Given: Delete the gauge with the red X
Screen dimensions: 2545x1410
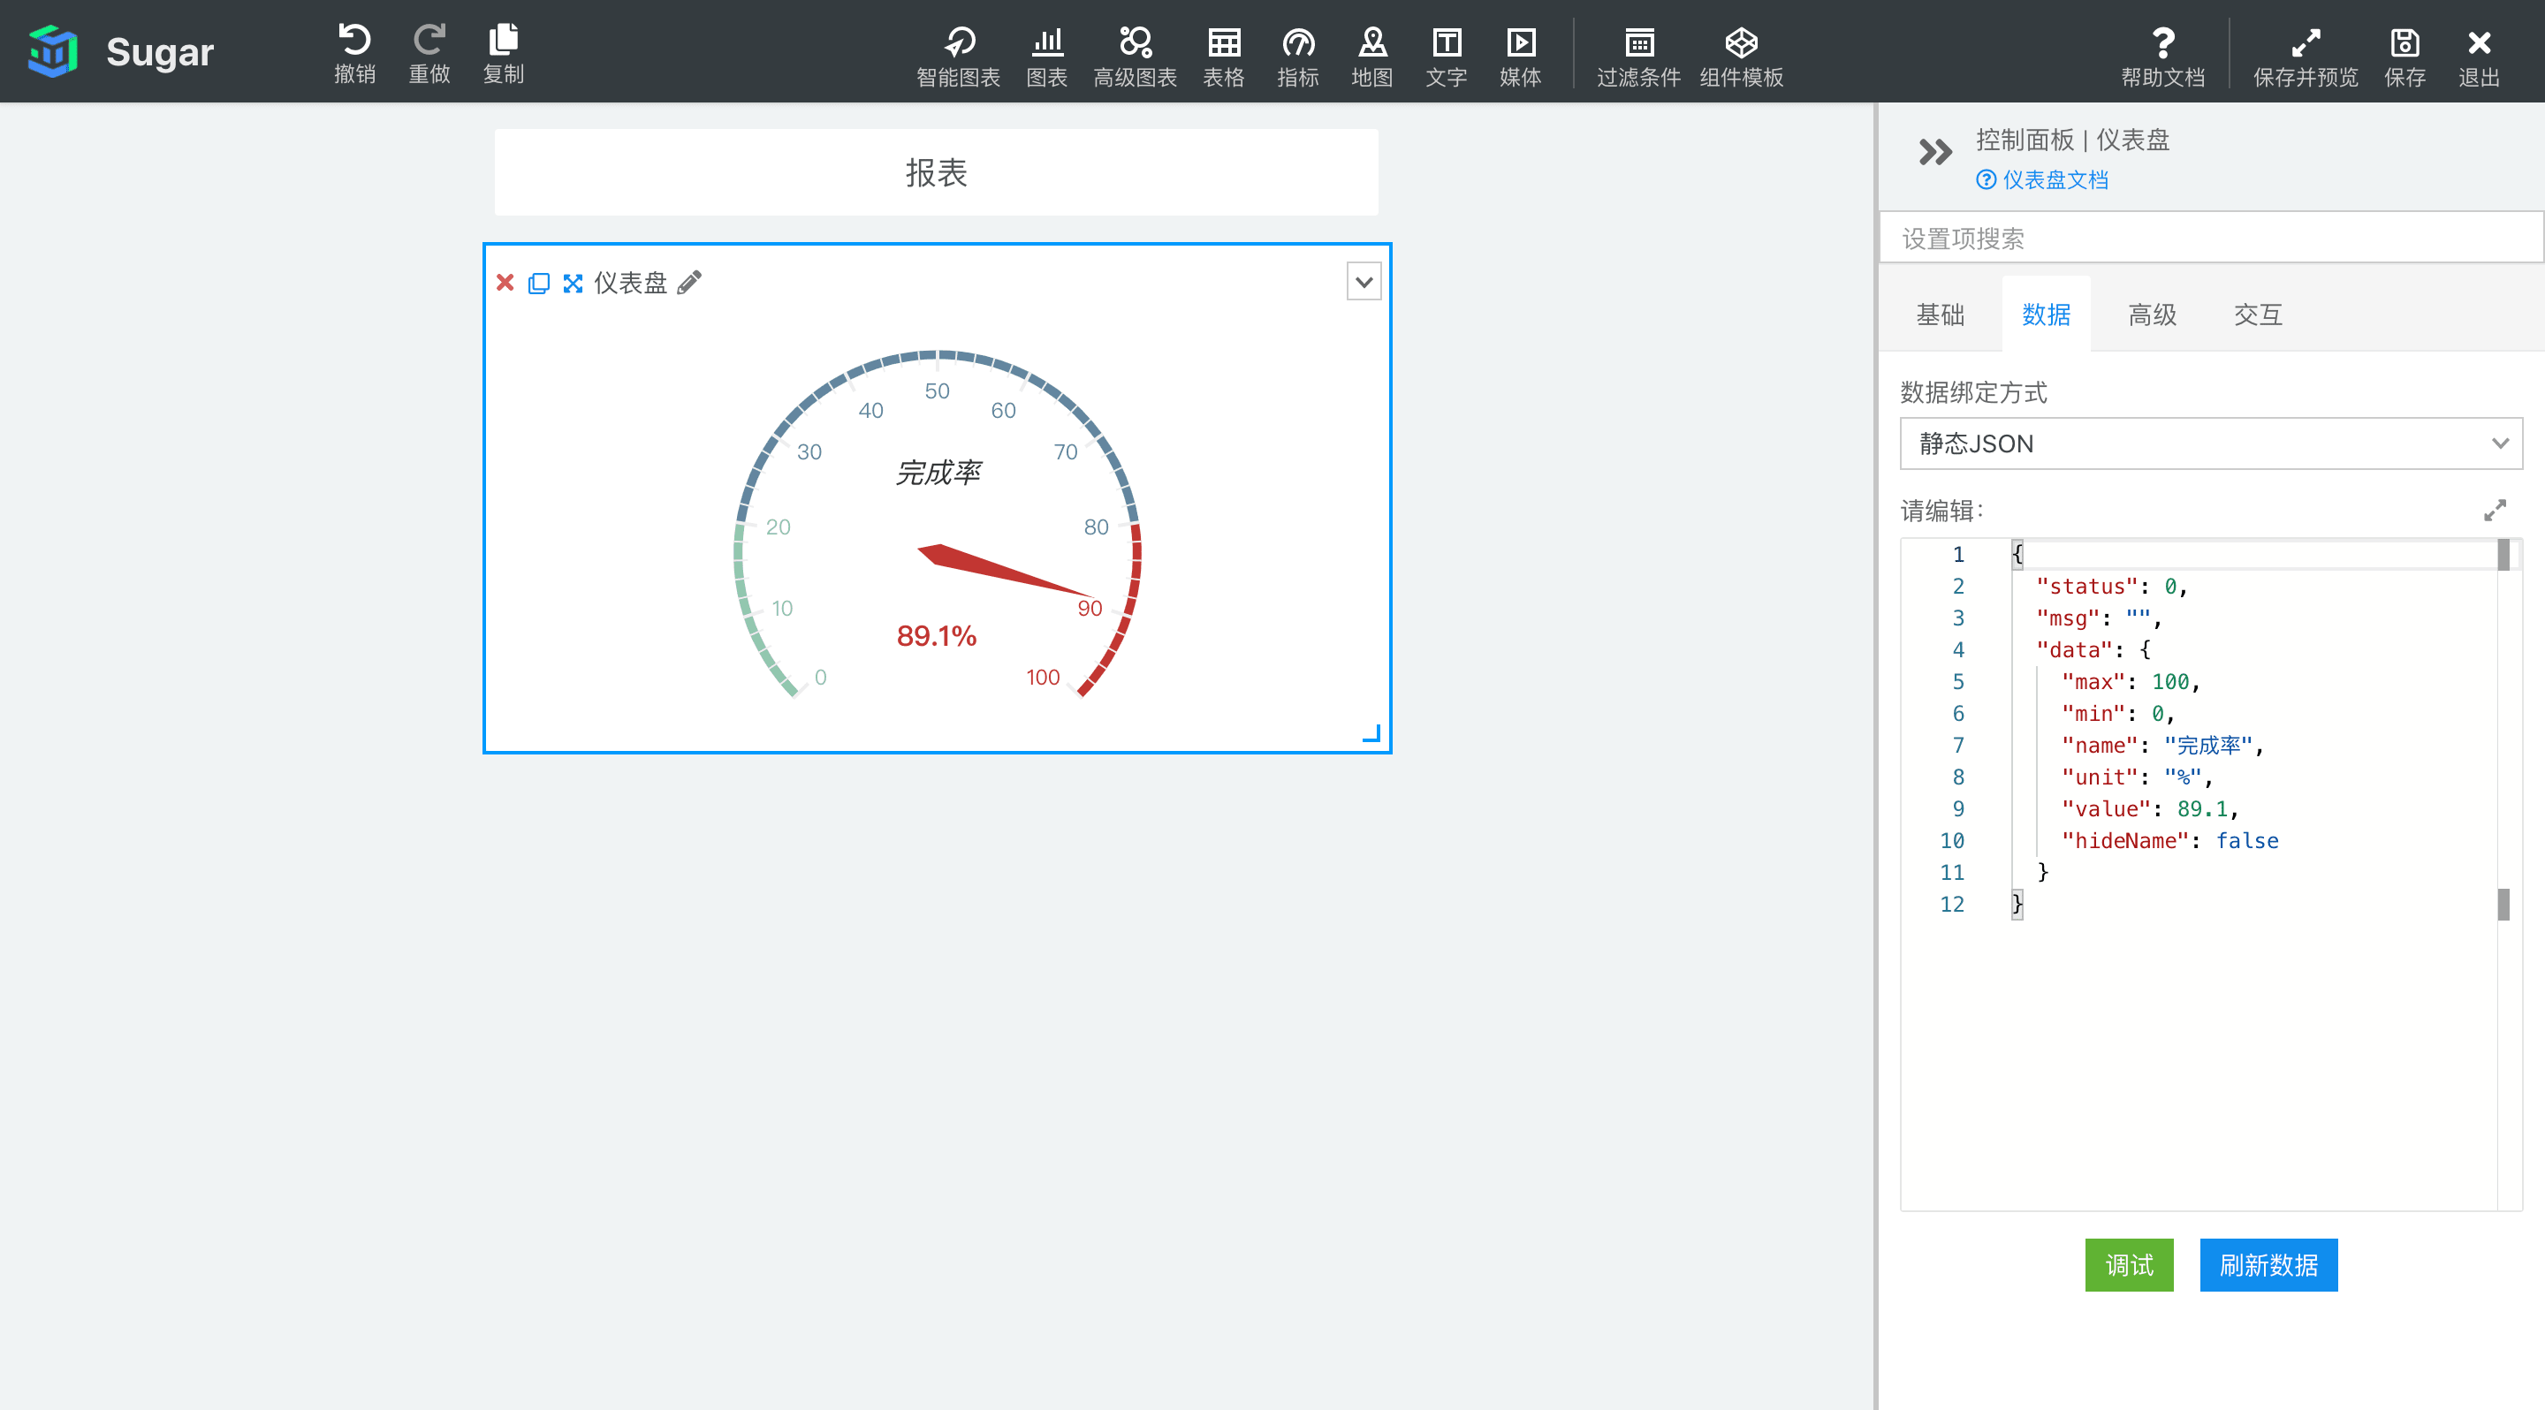Looking at the screenshot, I should [x=505, y=284].
